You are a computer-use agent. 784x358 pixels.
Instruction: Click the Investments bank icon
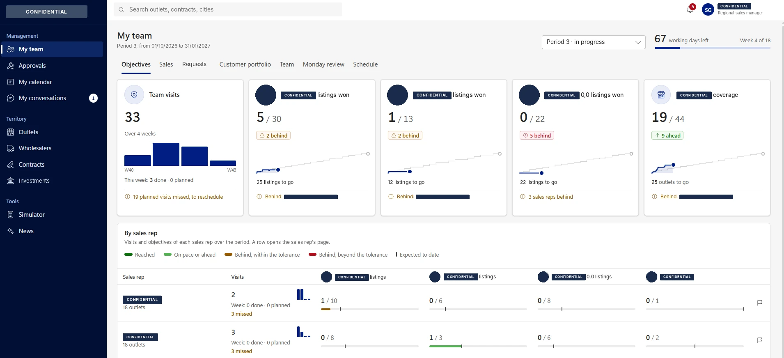tap(11, 181)
